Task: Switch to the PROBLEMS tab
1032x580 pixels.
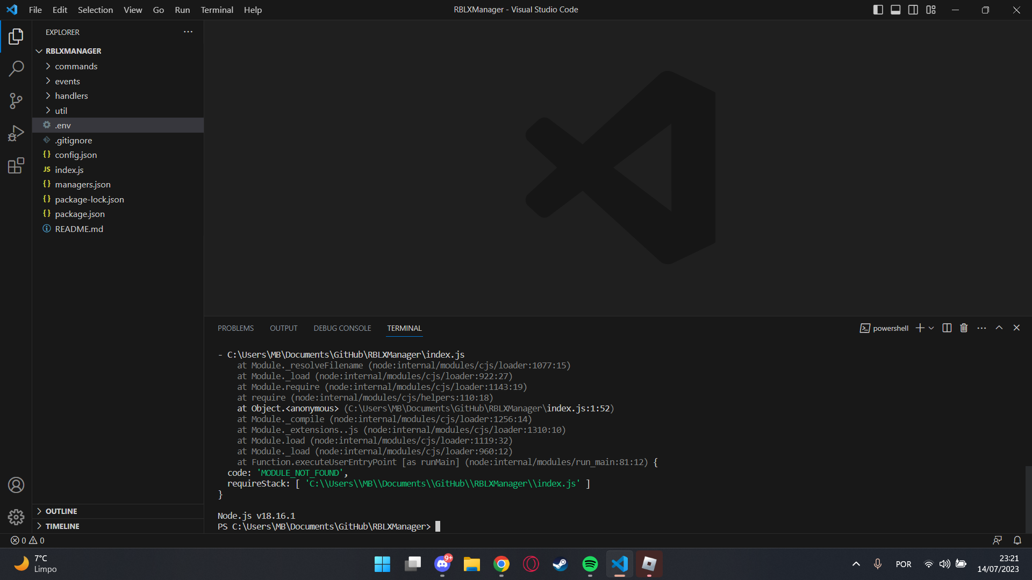Action: point(235,328)
